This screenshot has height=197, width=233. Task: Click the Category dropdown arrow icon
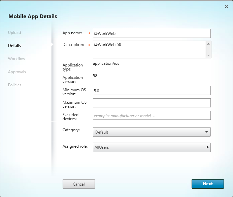point(206,132)
